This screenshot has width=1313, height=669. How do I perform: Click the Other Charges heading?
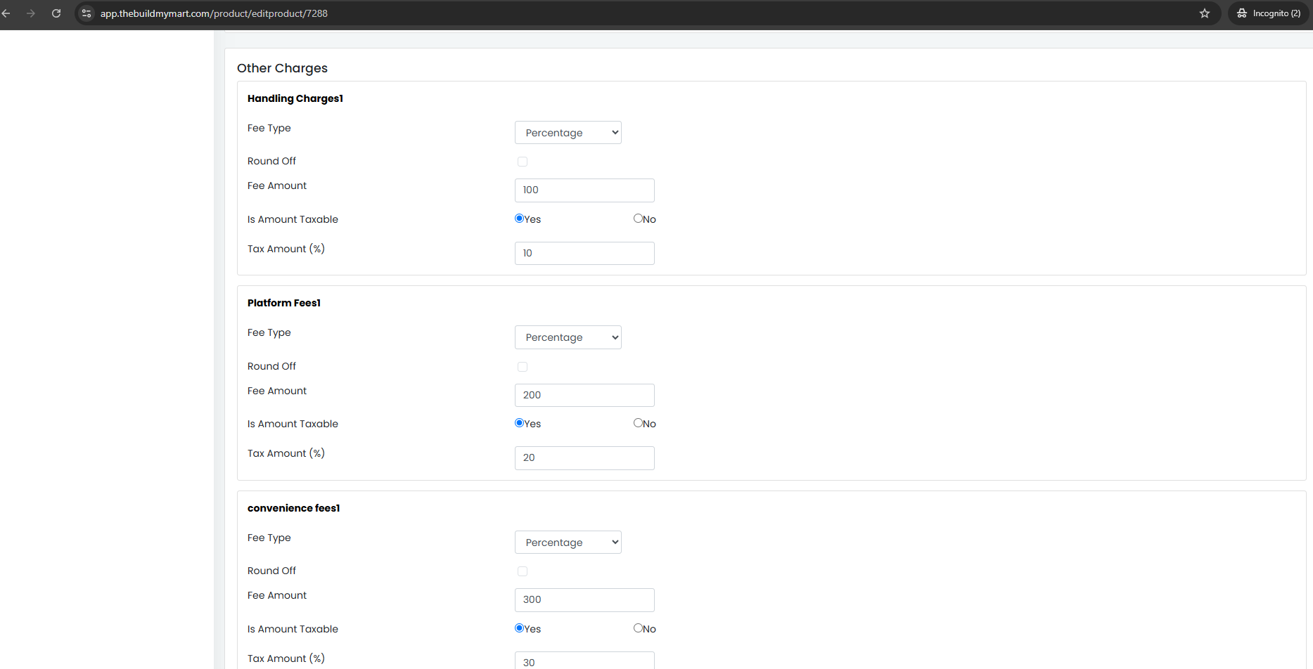(282, 68)
